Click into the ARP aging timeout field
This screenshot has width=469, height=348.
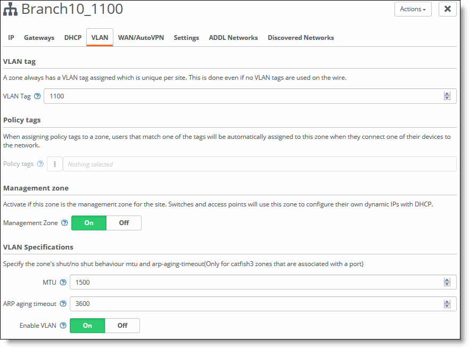coord(256,304)
